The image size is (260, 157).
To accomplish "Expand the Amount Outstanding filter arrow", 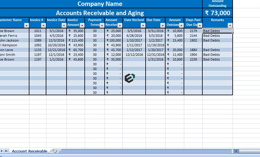I will click(181, 25).
